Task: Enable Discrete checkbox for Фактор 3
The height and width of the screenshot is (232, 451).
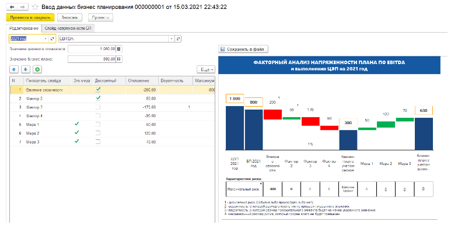Action: [x=98, y=107]
